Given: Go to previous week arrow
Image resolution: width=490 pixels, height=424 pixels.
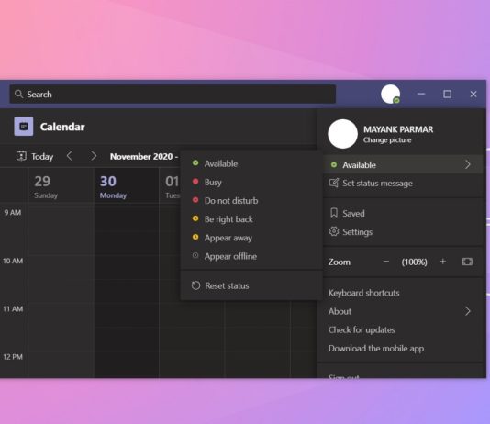Looking at the screenshot, I should 70,156.
